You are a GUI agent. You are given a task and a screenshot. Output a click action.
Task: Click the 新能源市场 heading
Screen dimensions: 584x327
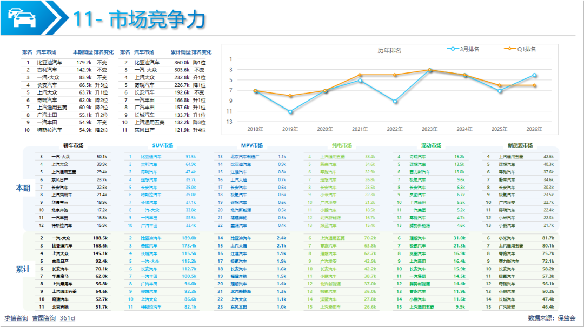(x=520, y=145)
